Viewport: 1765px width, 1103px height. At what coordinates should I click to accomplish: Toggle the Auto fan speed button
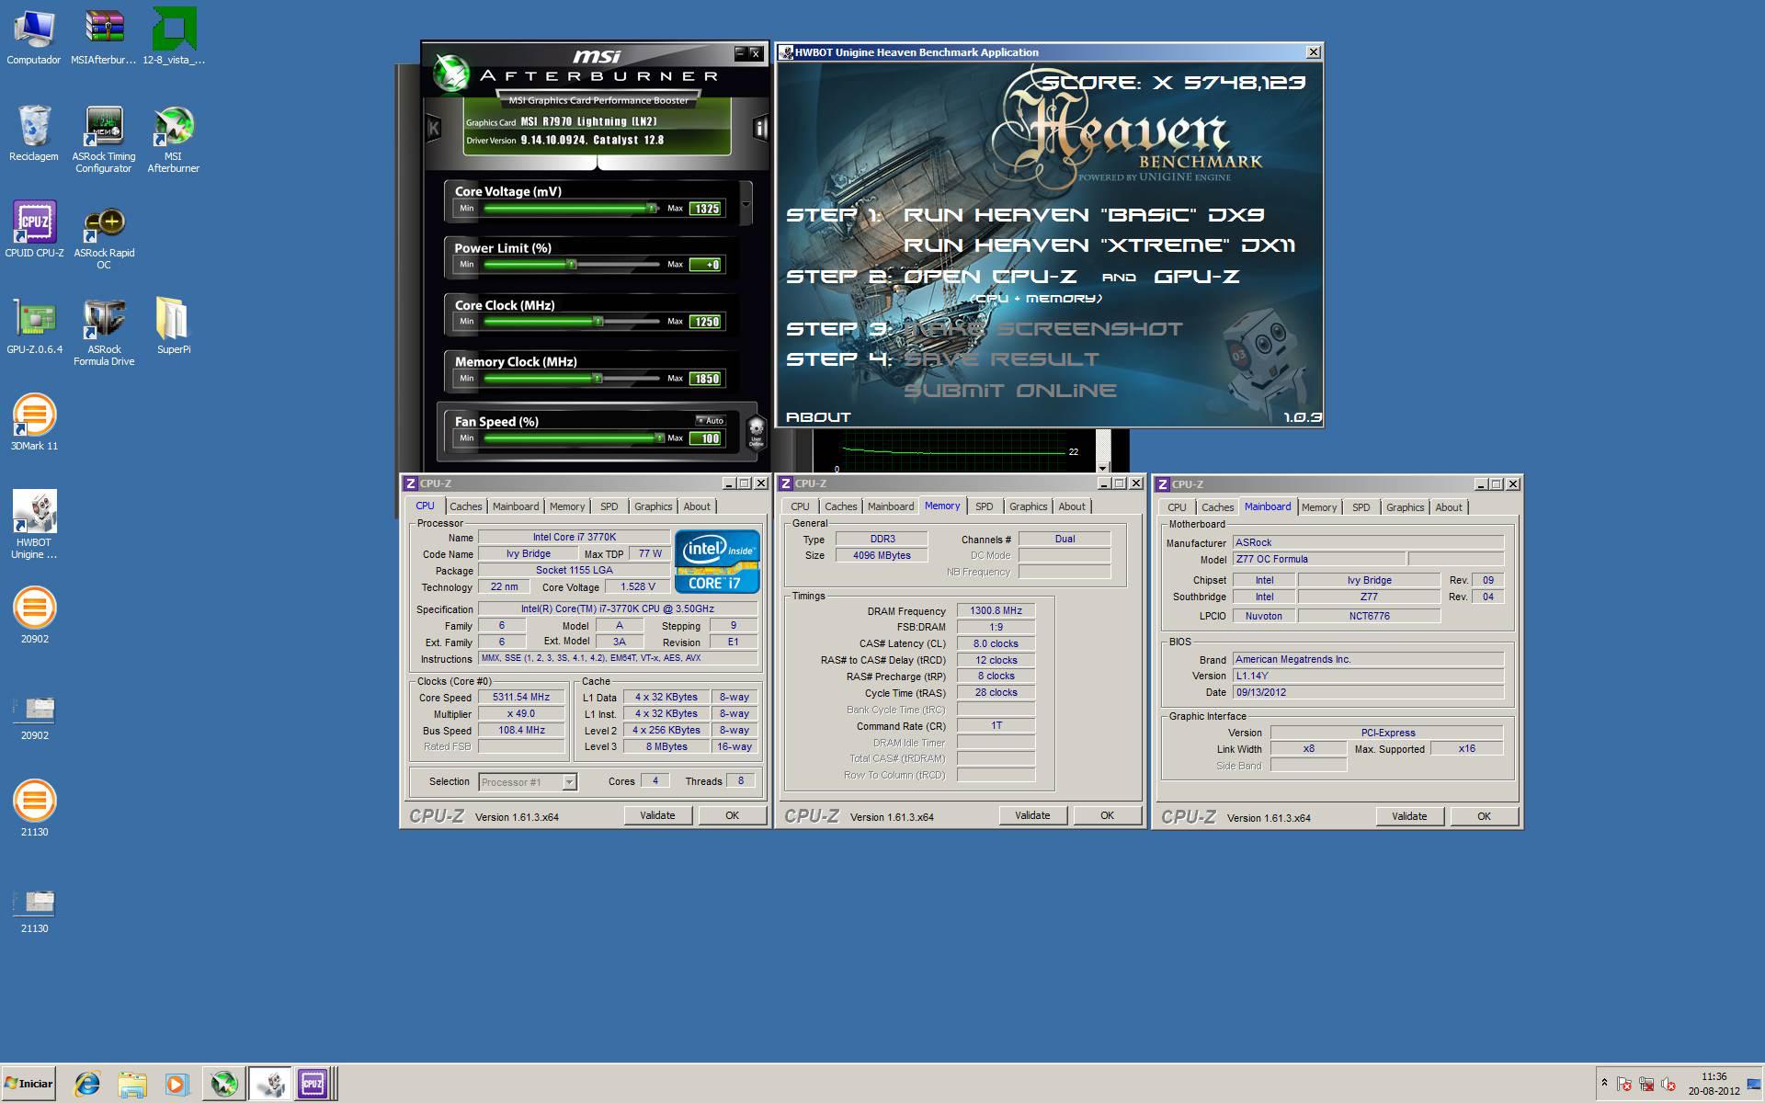711,420
